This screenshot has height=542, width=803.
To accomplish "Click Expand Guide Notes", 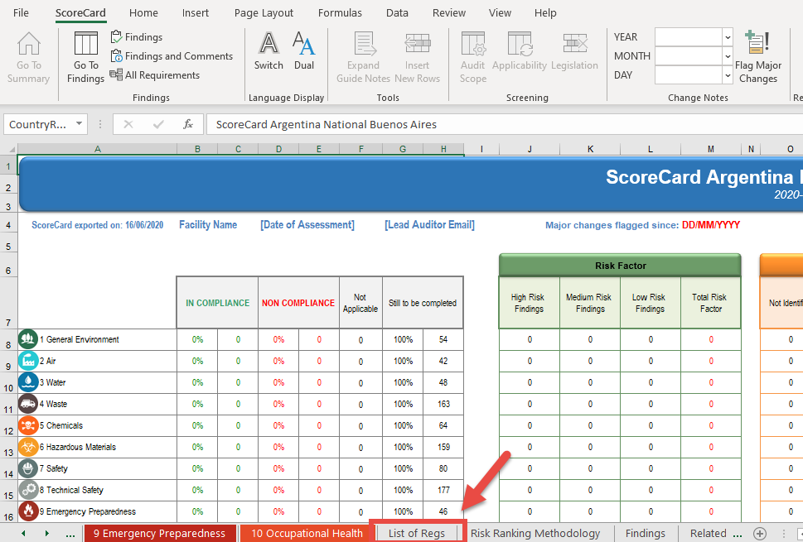I will point(363,57).
